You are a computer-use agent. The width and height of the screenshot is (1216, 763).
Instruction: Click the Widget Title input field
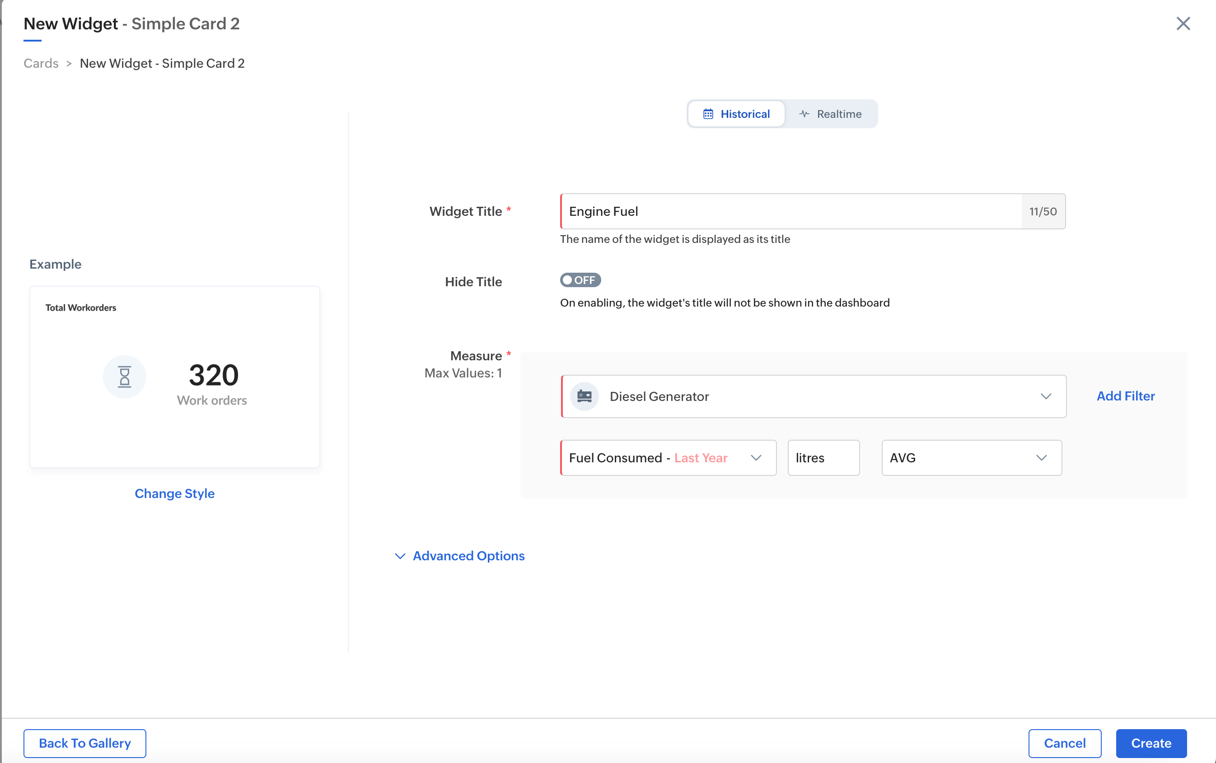click(791, 211)
